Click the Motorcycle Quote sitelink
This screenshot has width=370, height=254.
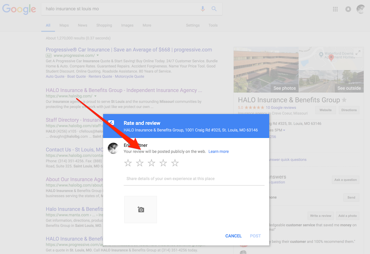coord(129,76)
